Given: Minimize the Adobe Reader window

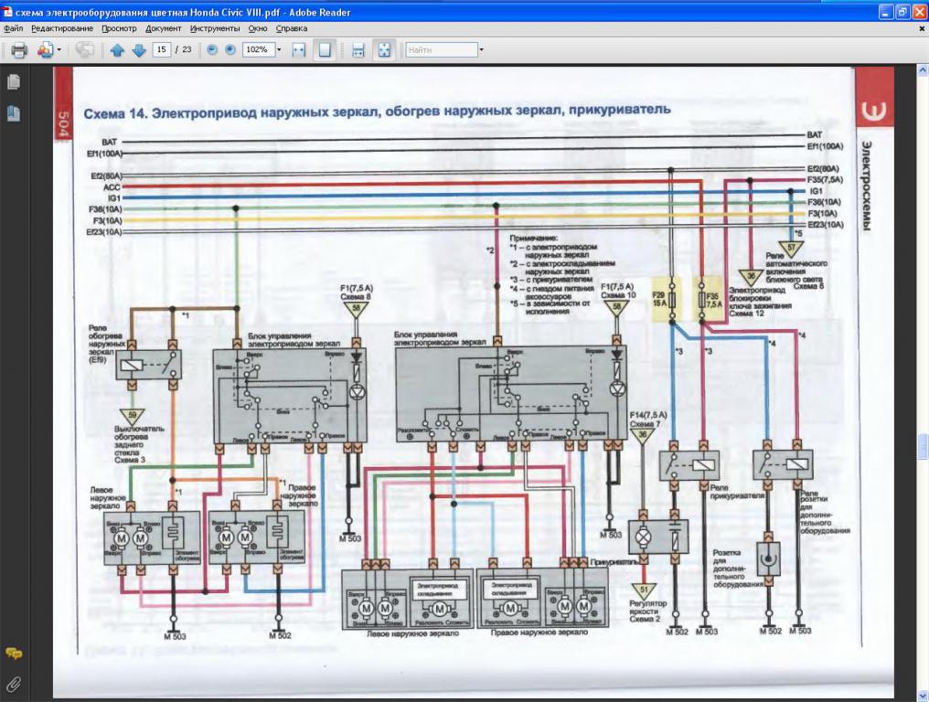Looking at the screenshot, I should [x=886, y=12].
